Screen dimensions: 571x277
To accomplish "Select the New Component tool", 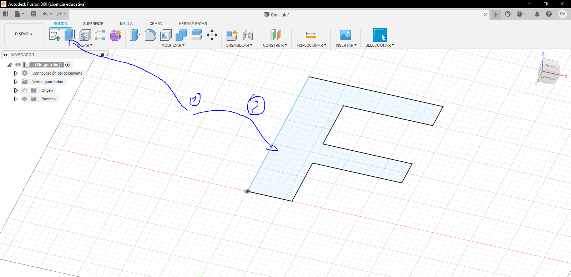I will click(x=232, y=35).
